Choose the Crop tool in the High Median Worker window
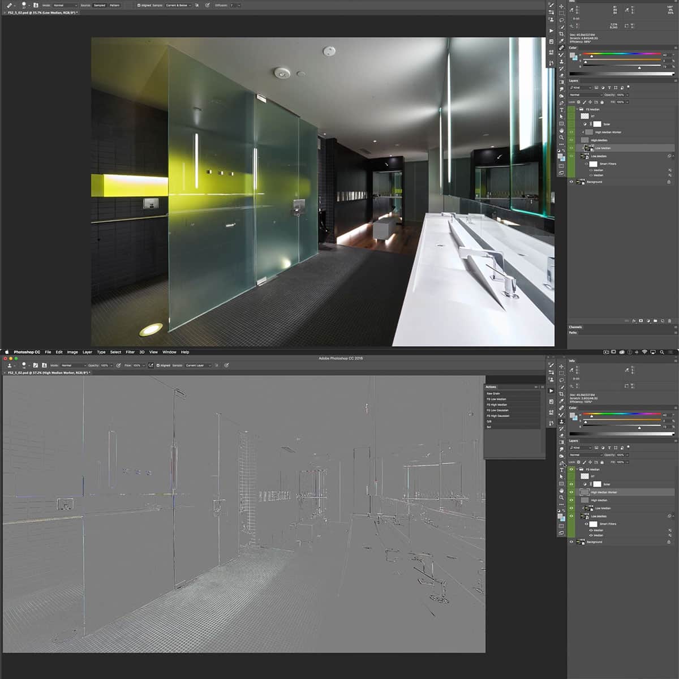Viewport: 679px width, 679px height. coord(561,394)
